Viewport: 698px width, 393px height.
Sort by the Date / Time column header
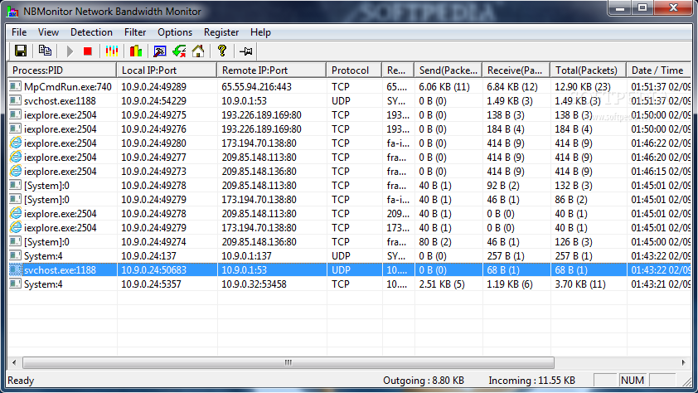pyautogui.click(x=658, y=70)
